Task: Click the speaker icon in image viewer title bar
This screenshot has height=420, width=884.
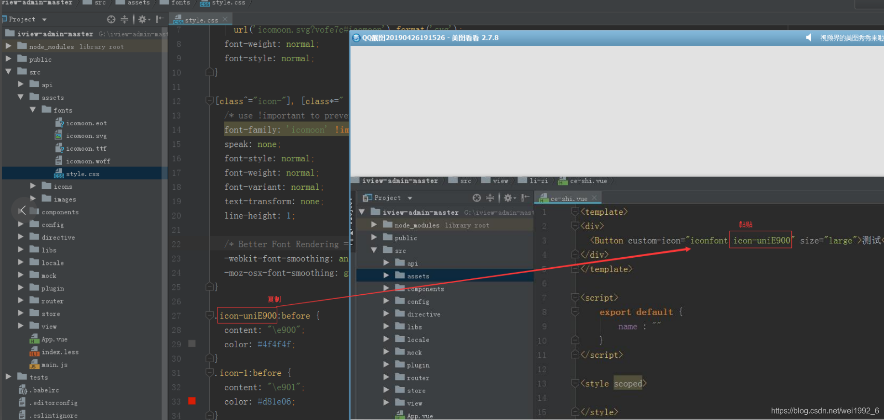Action: [809, 38]
